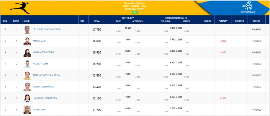Click Kwan Amy Dict Weg's photo thumbnail
The image size is (270, 116).
coord(27,53)
